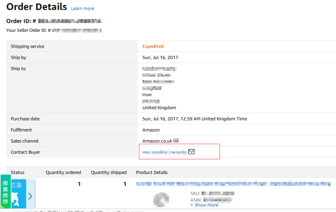Viewport: 336px width, 212px height.
Task: Click the dolphin logo on the blue widget
Action: [15, 199]
